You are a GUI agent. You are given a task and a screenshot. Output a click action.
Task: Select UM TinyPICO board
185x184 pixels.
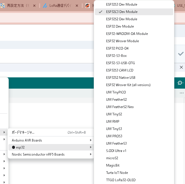[134, 92]
